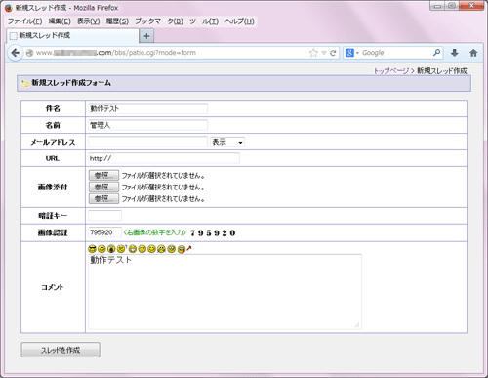Image resolution: width=488 pixels, height=378 pixels.
Task: Click the first 参照 file browse button
Action: (103, 176)
